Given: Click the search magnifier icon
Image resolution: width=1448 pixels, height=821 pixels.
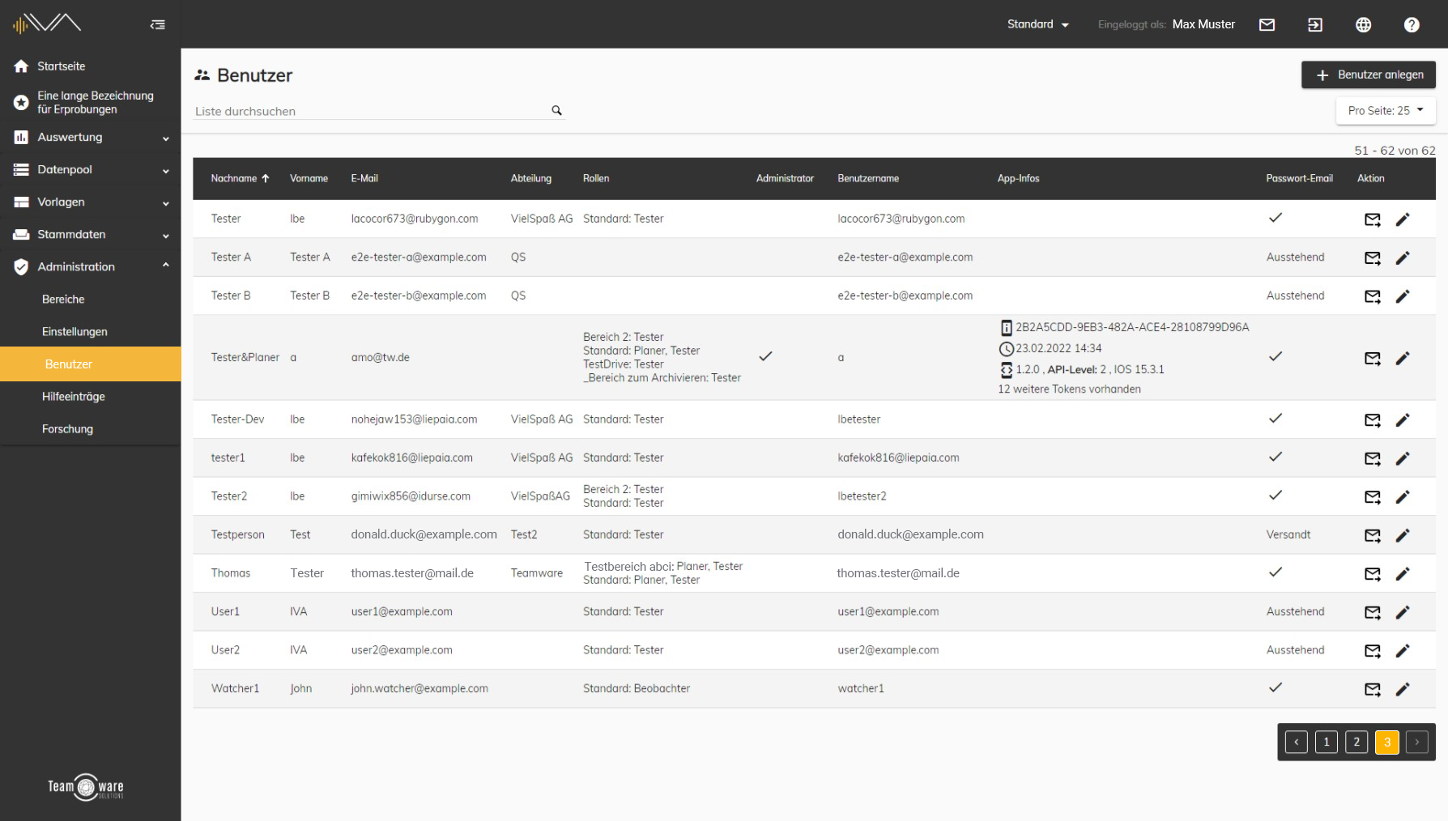Looking at the screenshot, I should click(x=557, y=111).
